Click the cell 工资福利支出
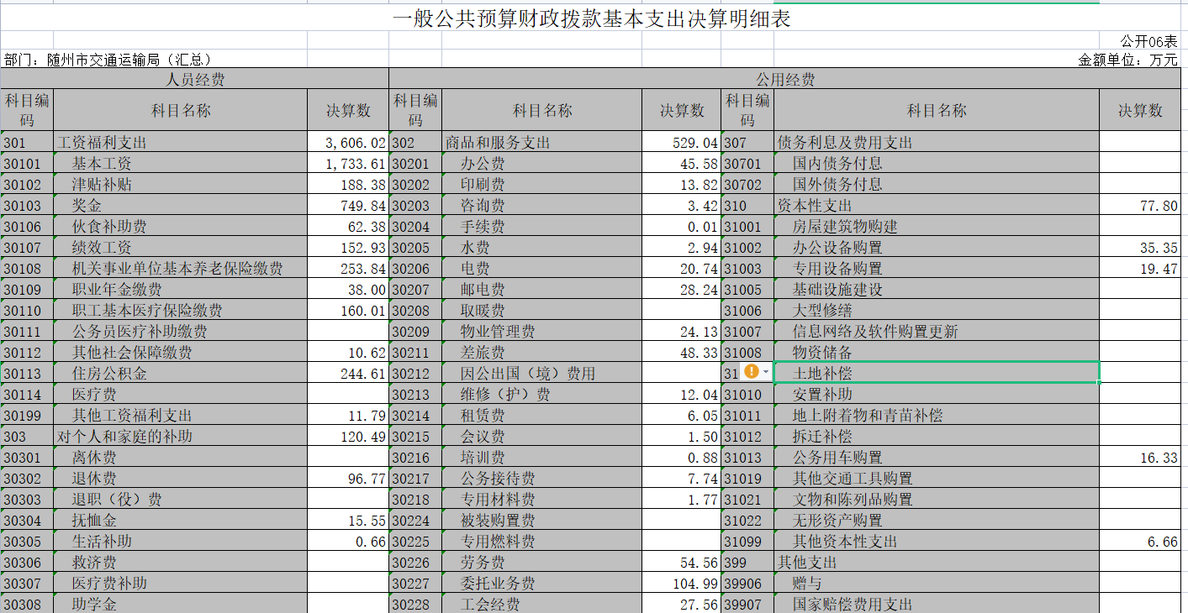This screenshot has height=613, width=1188. coord(181,143)
